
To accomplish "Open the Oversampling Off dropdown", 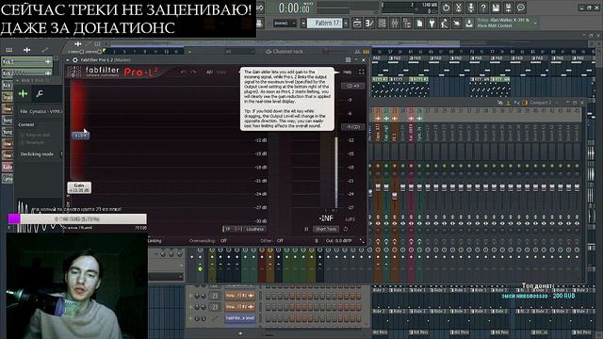I will pyautogui.click(x=223, y=241).
